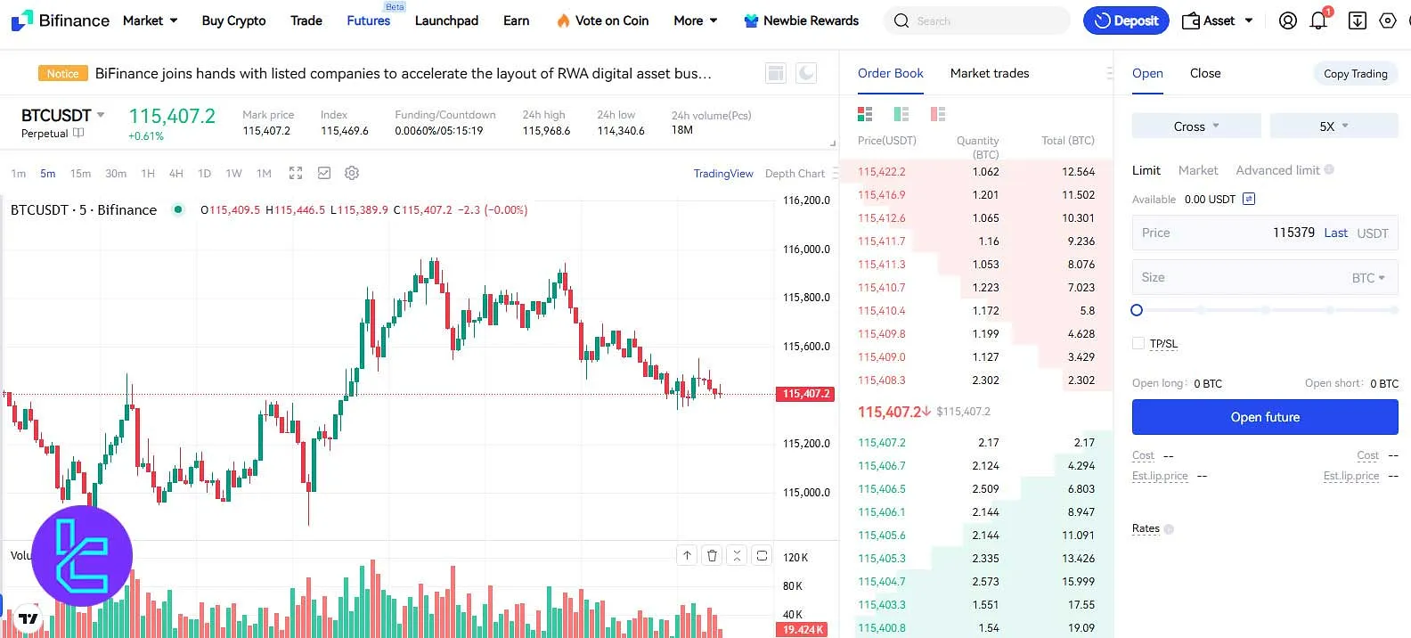Open the user account profile icon
The image size is (1411, 638).
point(1287,20)
